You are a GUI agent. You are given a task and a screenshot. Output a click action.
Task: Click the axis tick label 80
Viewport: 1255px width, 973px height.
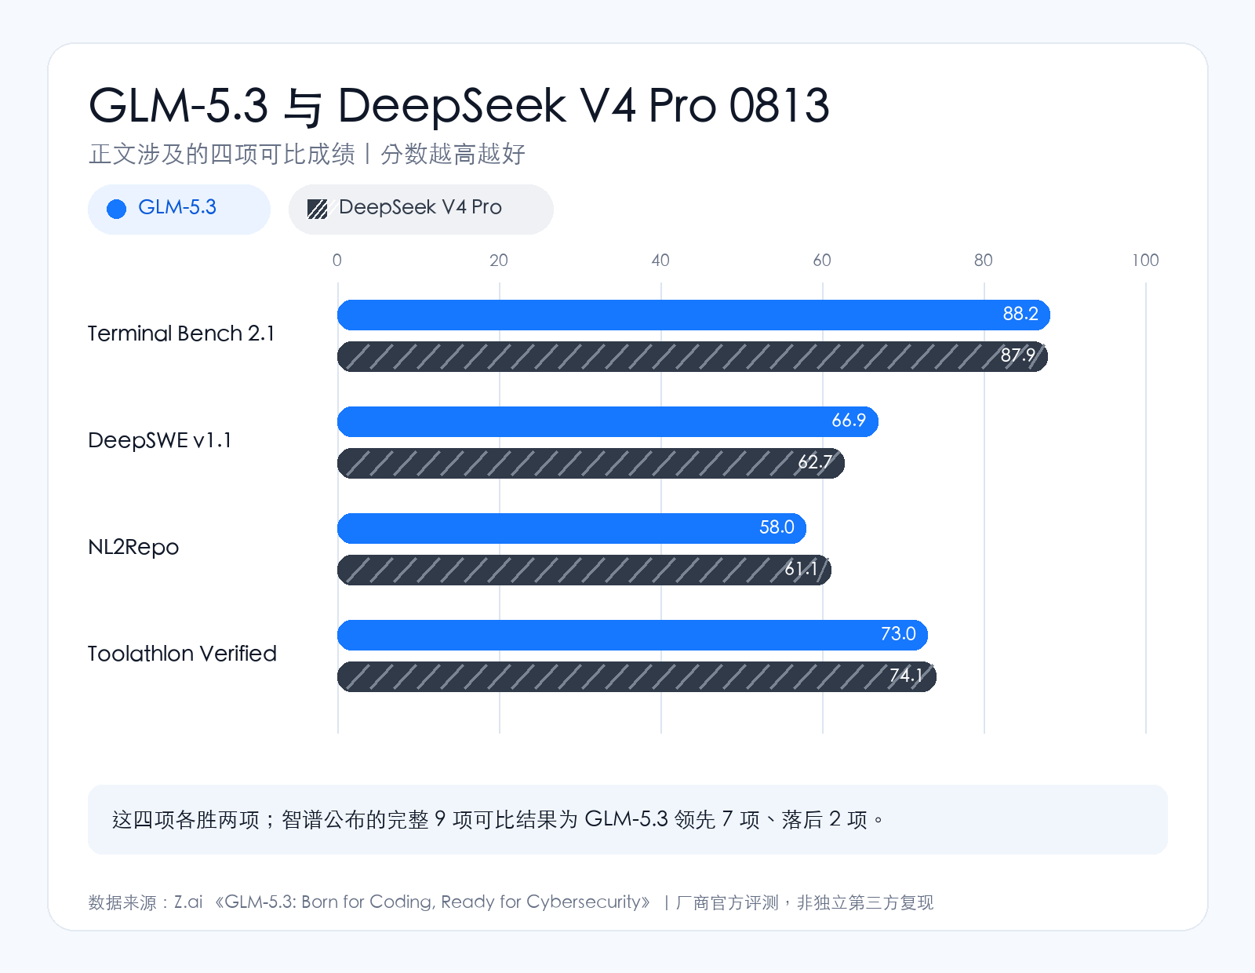point(984,261)
